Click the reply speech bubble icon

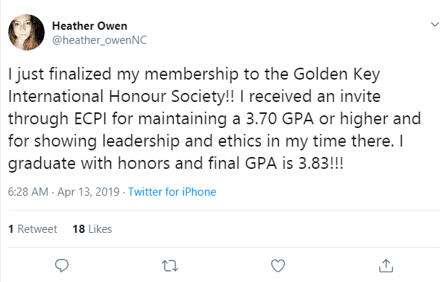coord(62,266)
